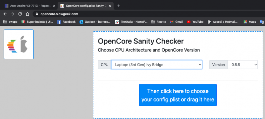This screenshot has height=119, width=265.
Task: Open the YouTube bookmark
Action: point(195,22)
